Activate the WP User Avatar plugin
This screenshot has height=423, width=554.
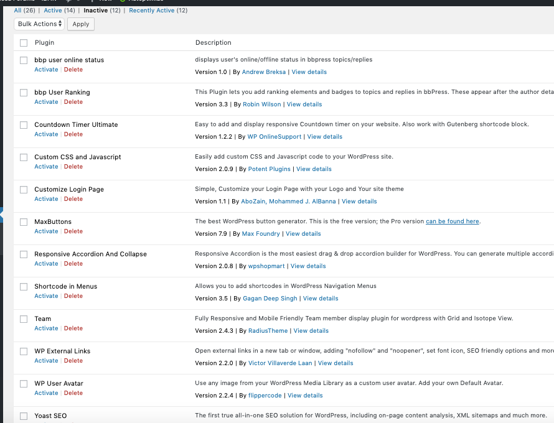(x=46, y=393)
